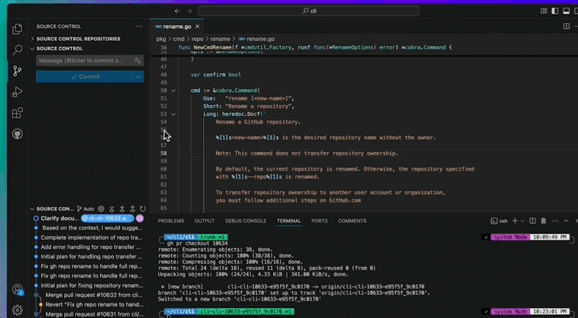Screen dimensions: 578x318
Task: Open the Accounts menu icon
Action: 17,290
